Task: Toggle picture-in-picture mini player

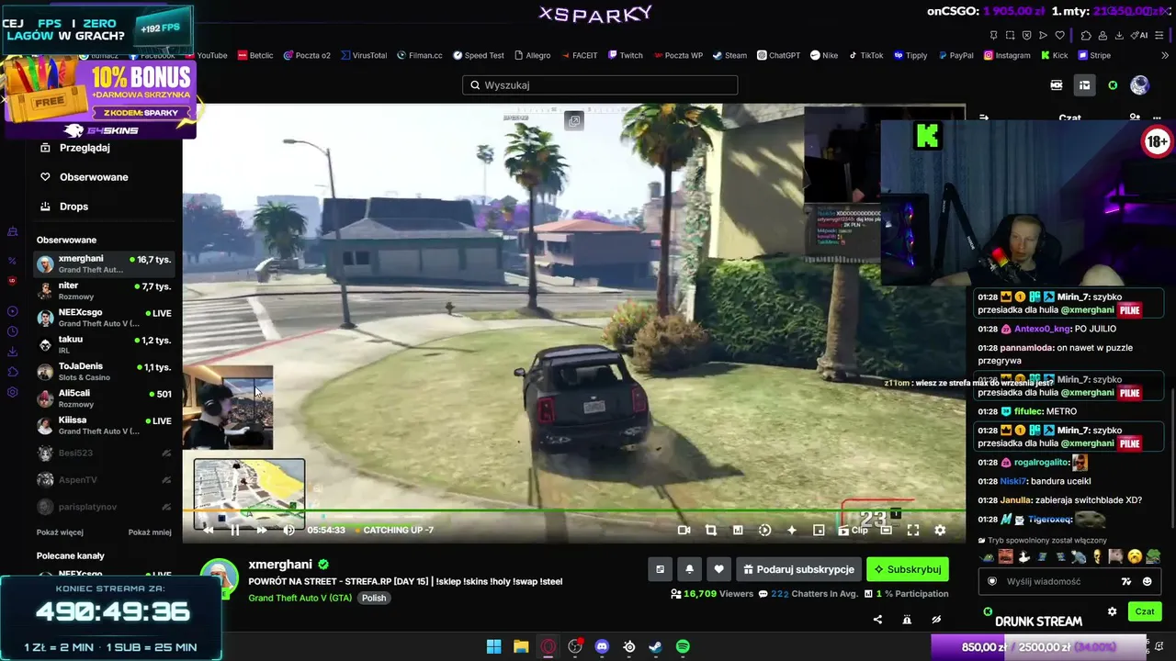Action: point(819,530)
